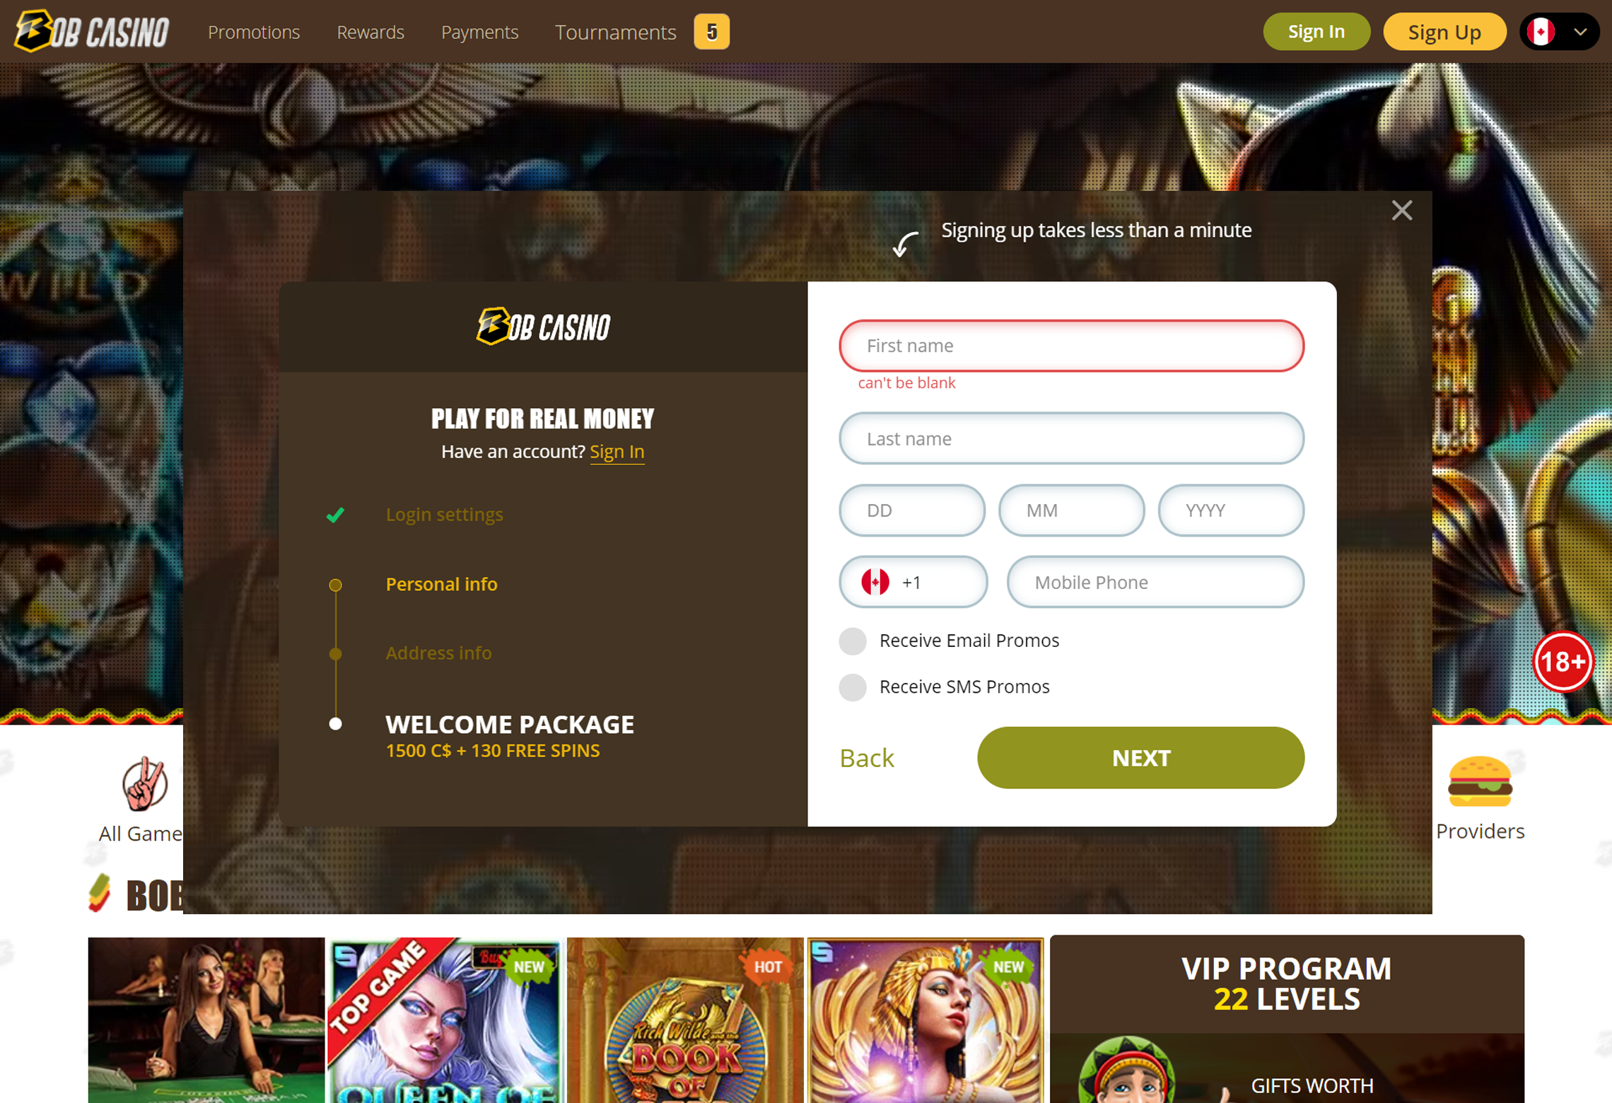Image resolution: width=1612 pixels, height=1103 pixels.
Task: Click Sign In link under Have an account
Action: point(617,451)
